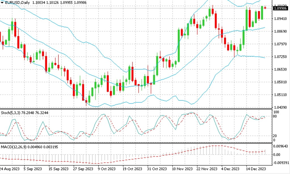290x174 pixels.
Task: Click the 9 Oct 2023 date label
Action: tap(107, 169)
